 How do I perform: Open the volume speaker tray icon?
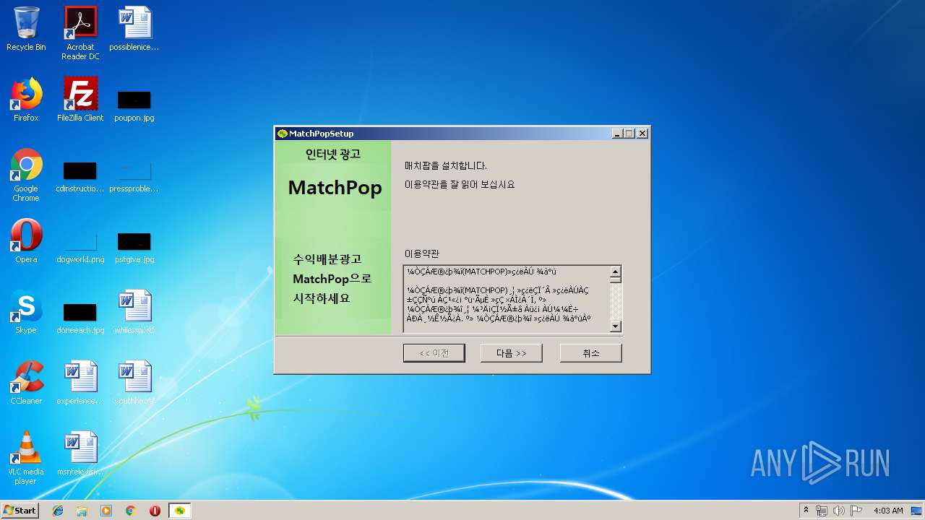coord(838,511)
